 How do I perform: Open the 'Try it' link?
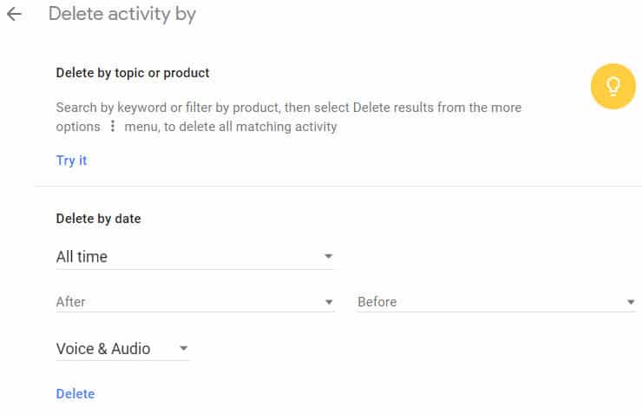(71, 161)
